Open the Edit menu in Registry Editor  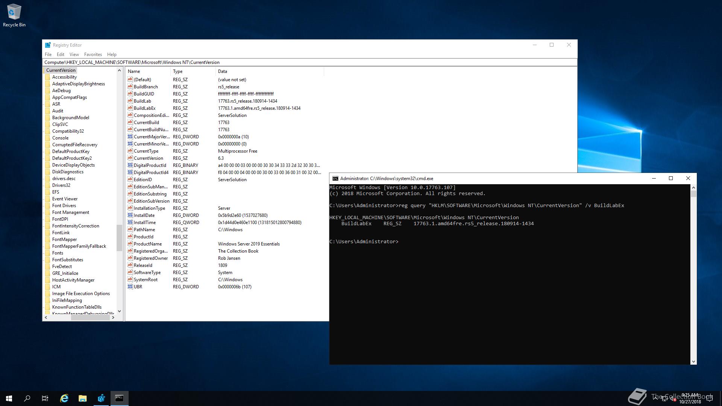(x=61, y=55)
